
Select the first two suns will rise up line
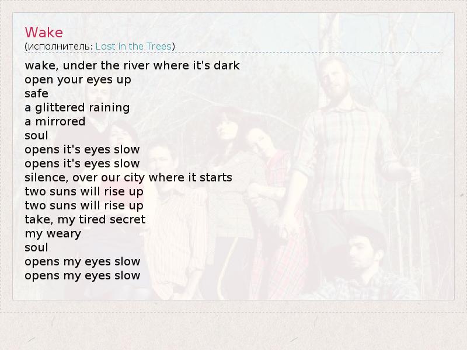click(x=83, y=191)
